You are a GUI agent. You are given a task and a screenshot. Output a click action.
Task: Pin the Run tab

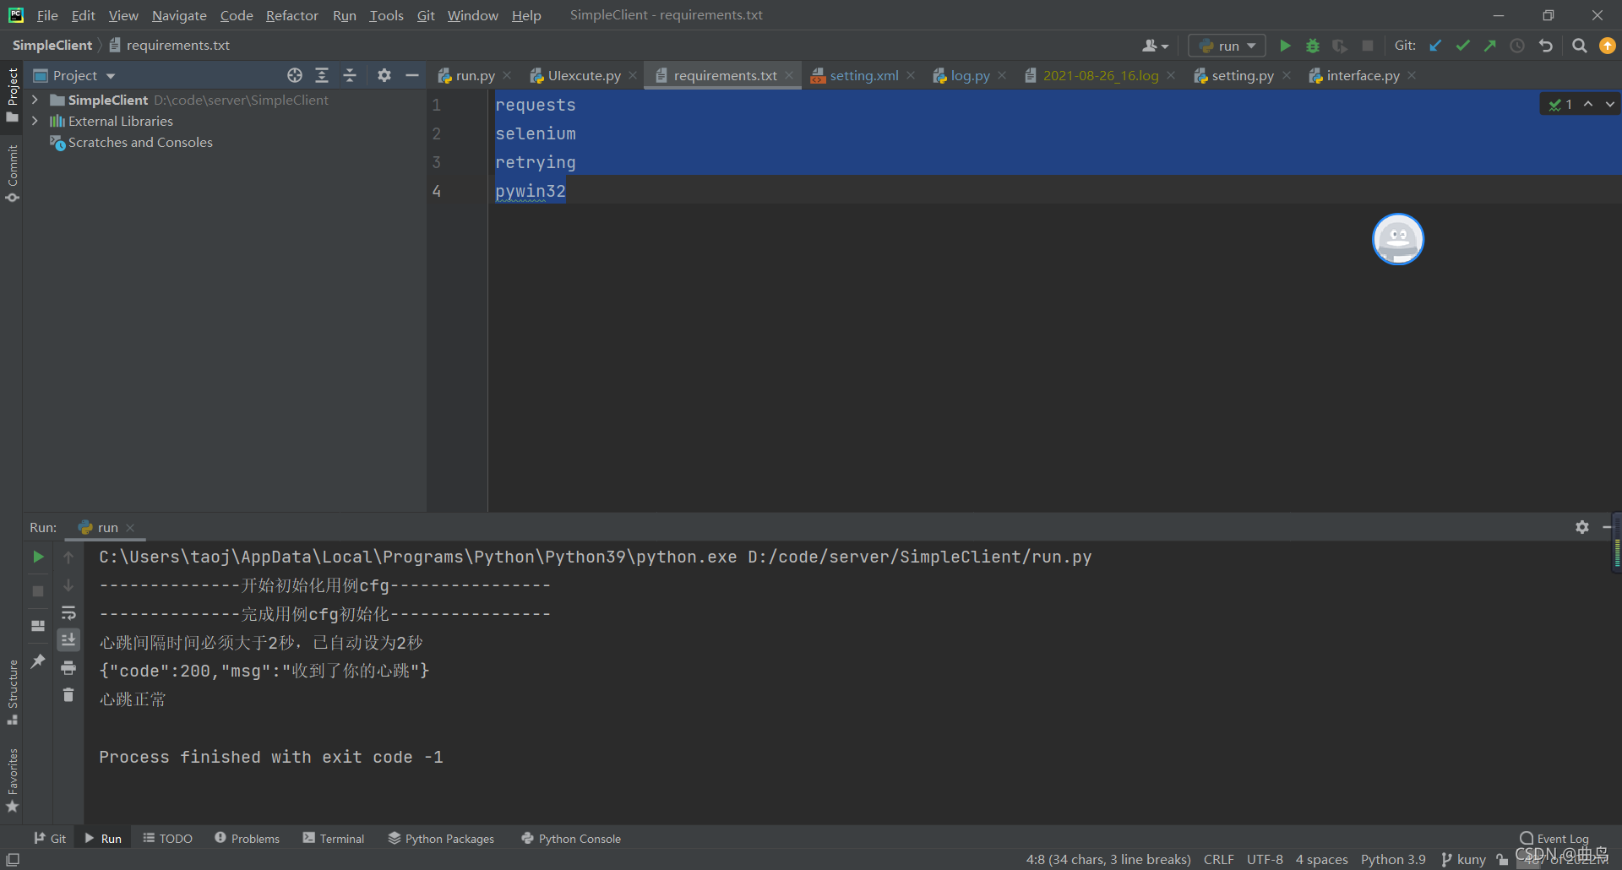pyautogui.click(x=38, y=661)
